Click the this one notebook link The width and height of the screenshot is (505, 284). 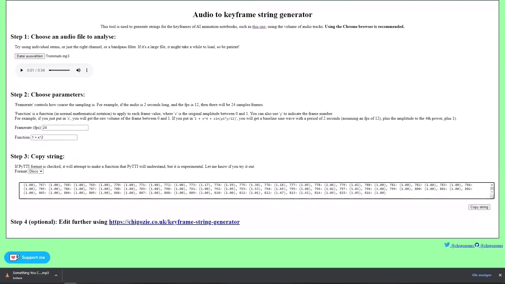click(x=259, y=26)
